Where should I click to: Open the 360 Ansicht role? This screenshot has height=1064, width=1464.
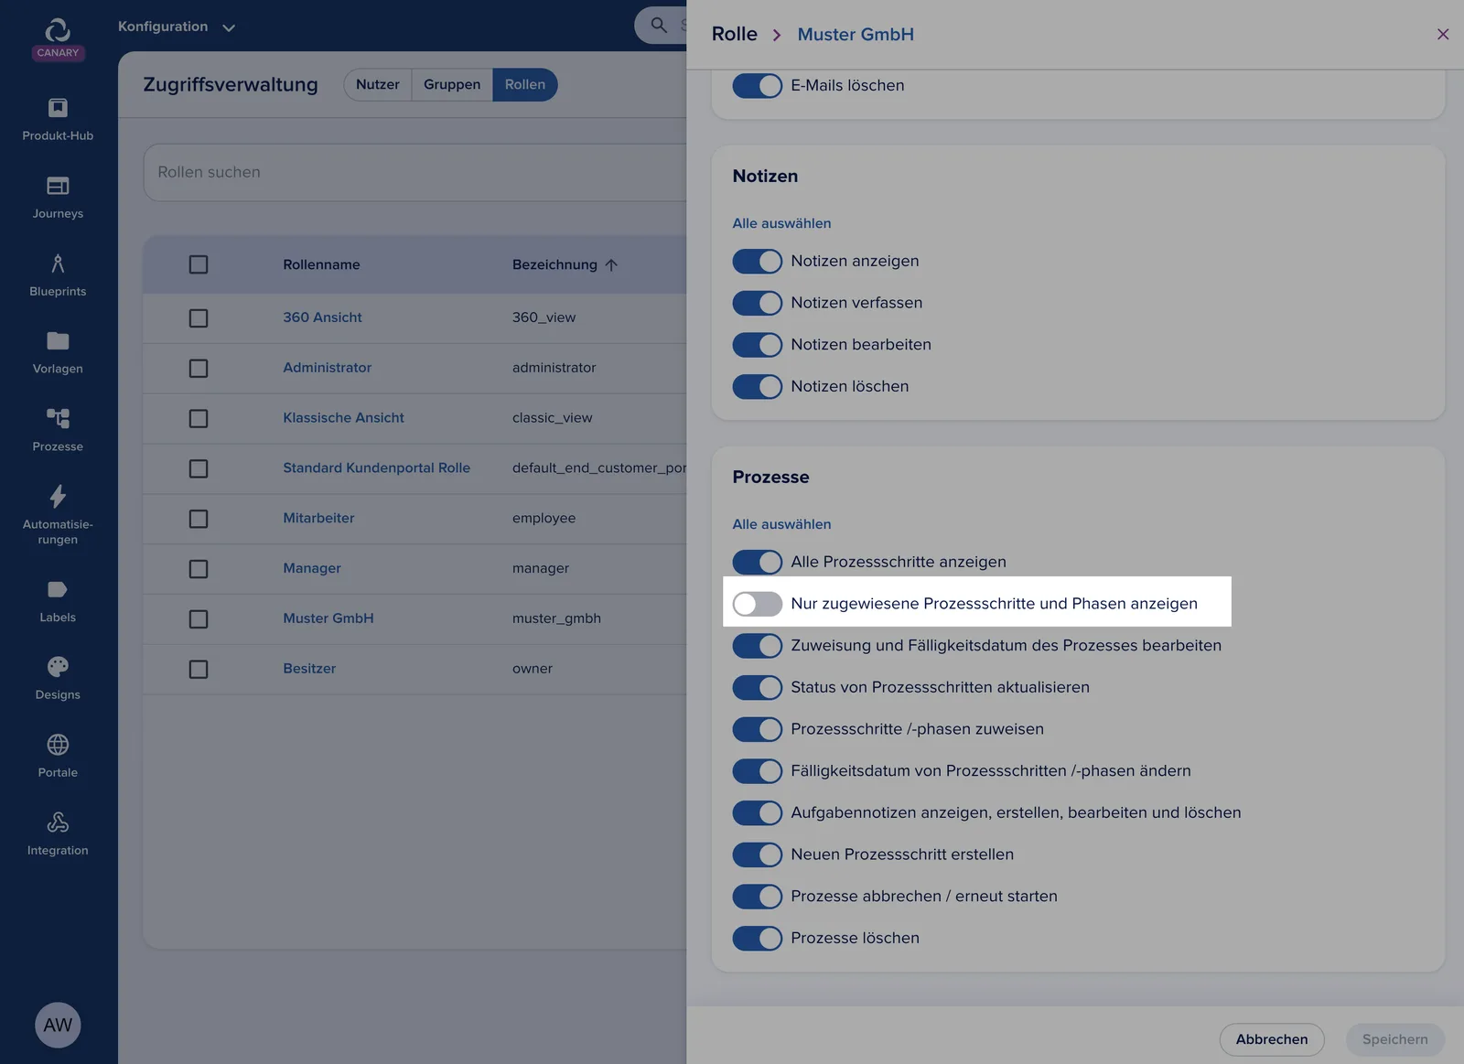tap(322, 317)
